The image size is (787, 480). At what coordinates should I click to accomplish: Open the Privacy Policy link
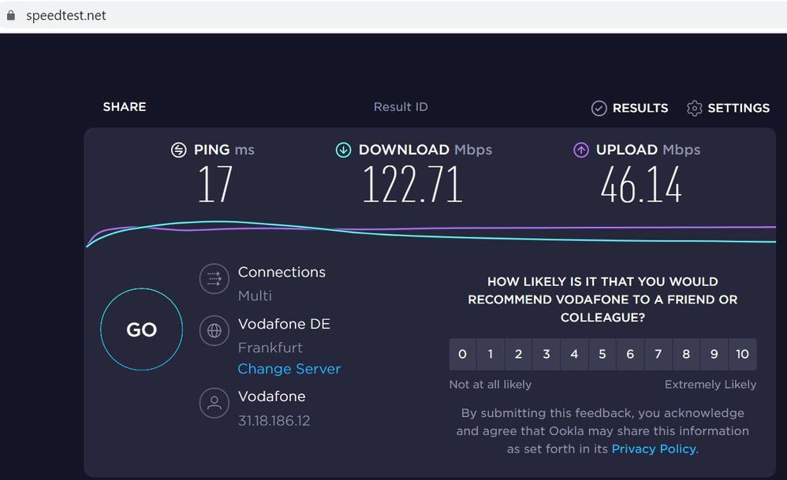click(x=654, y=448)
